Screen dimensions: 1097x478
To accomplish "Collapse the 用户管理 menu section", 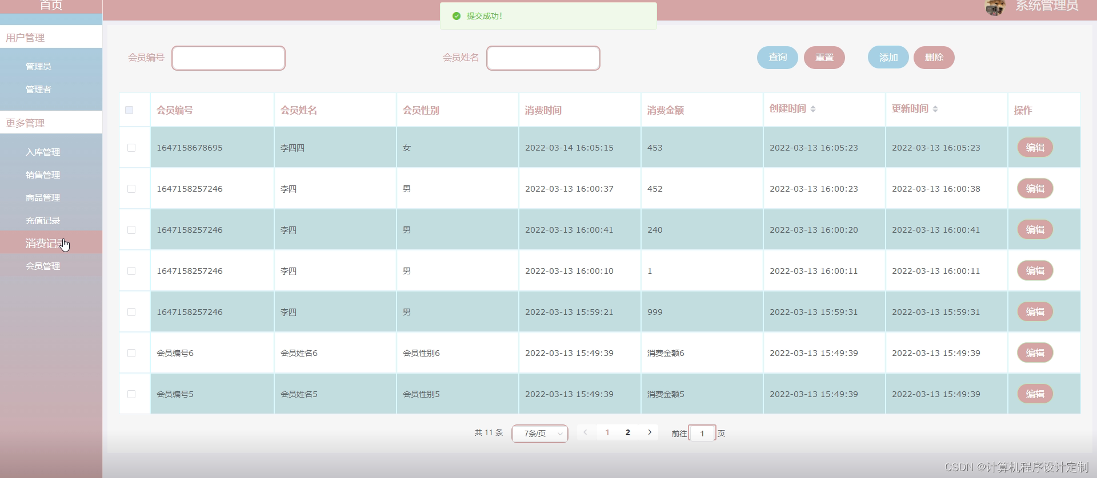I will 51,38.
